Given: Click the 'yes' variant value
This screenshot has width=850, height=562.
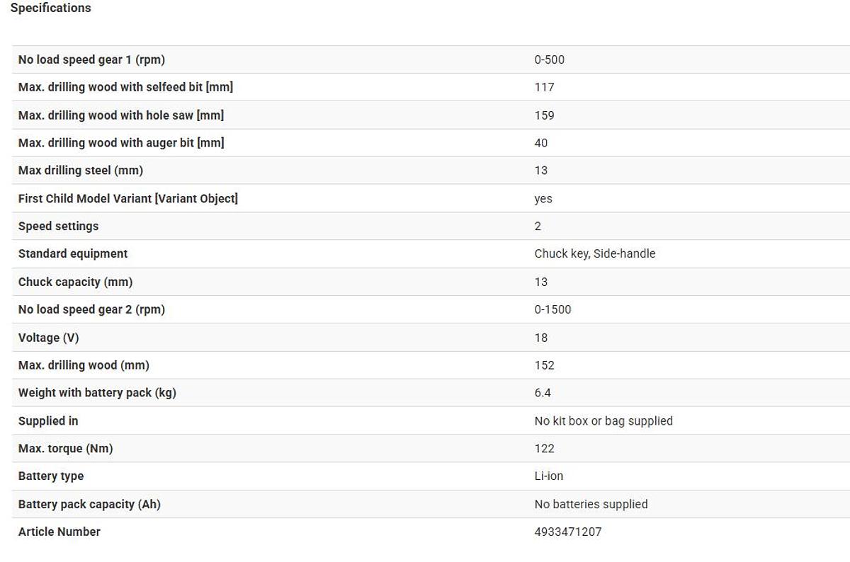Looking at the screenshot, I should pyautogui.click(x=543, y=199).
